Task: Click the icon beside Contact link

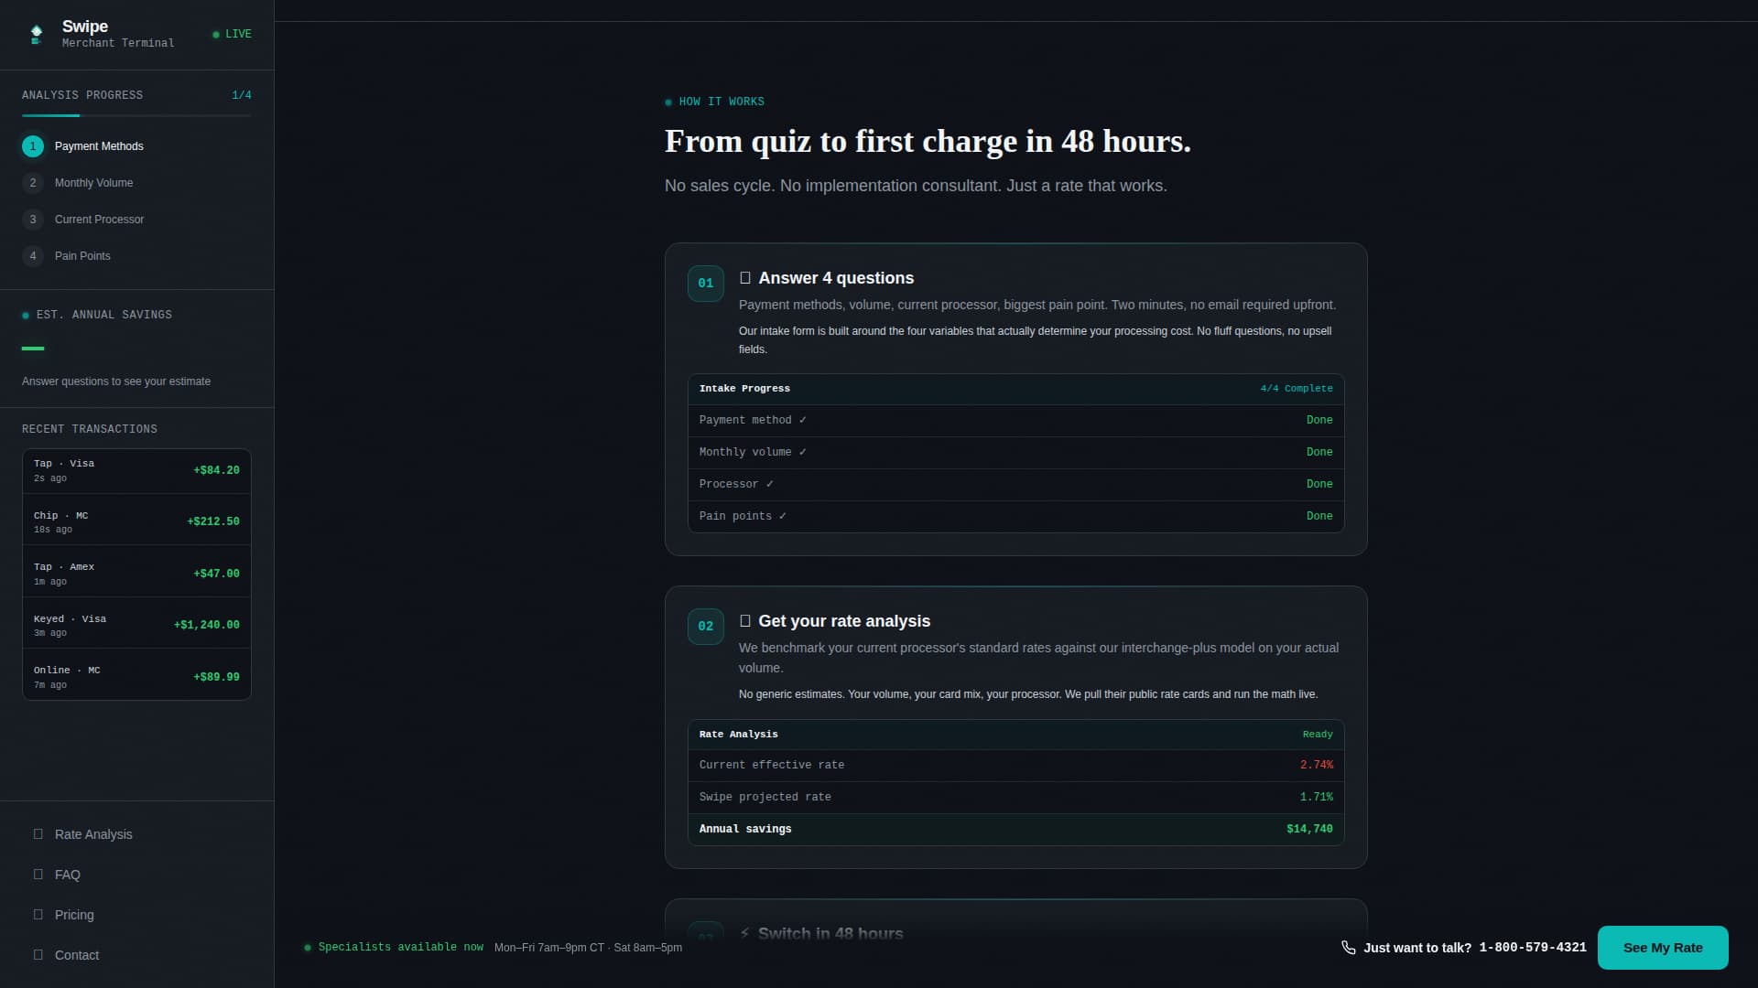Action: (38, 955)
